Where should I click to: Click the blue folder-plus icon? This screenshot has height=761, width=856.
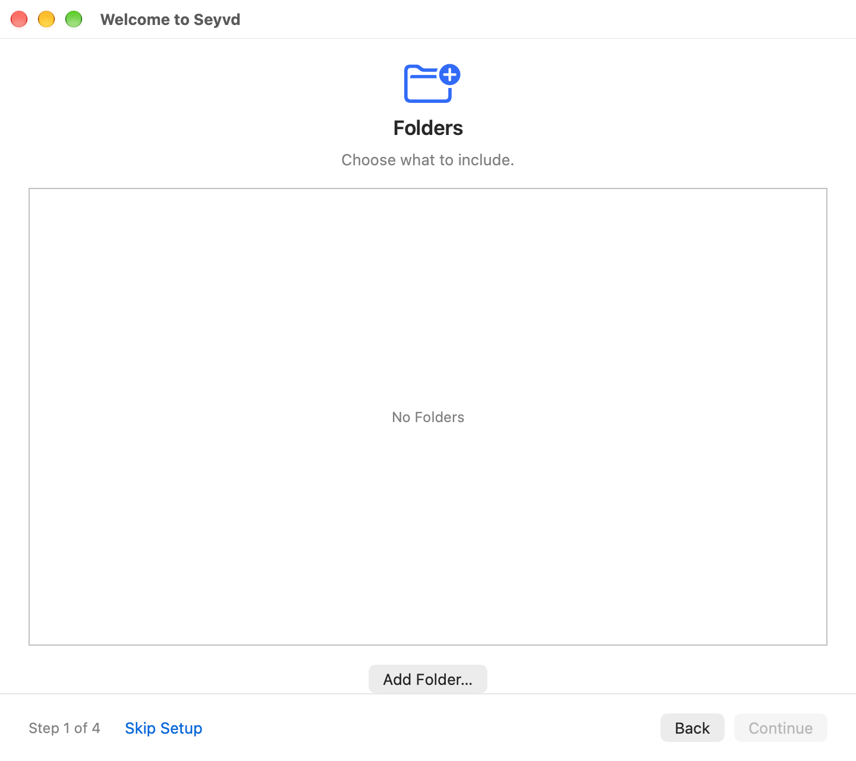(x=432, y=83)
